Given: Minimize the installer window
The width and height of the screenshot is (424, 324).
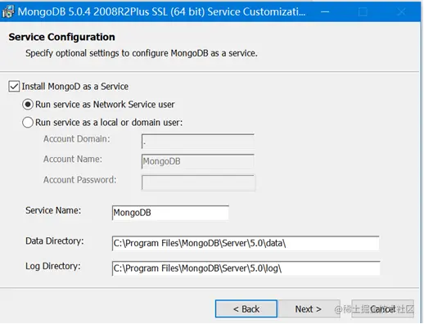Looking at the screenshot, I should pos(325,11).
